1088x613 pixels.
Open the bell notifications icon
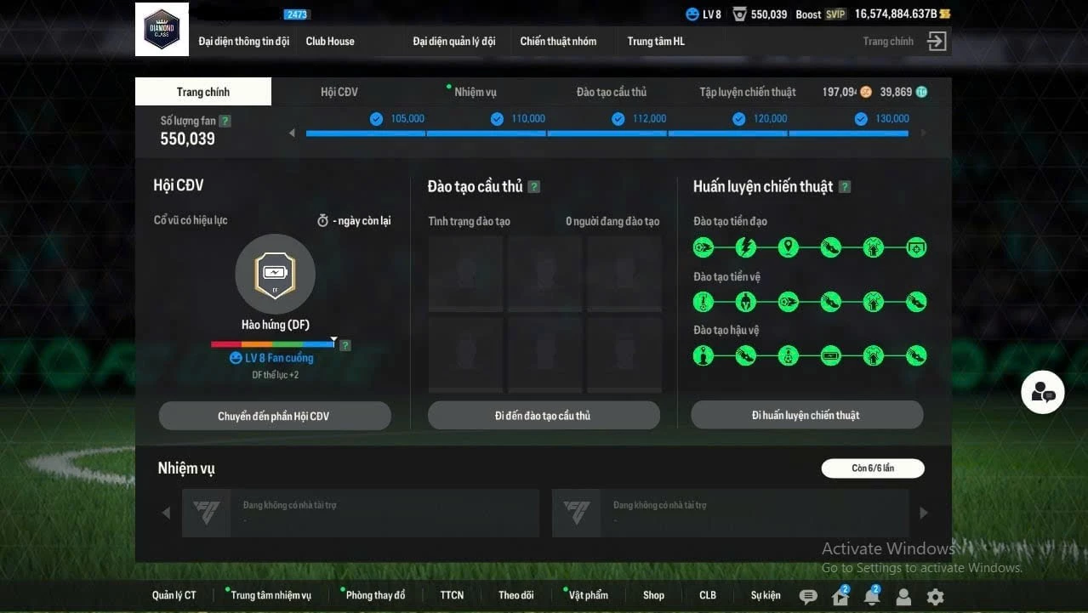point(871,597)
